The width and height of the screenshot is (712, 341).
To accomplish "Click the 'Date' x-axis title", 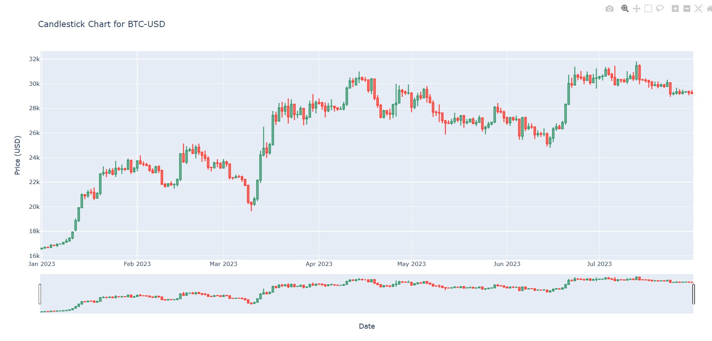I will (367, 326).
